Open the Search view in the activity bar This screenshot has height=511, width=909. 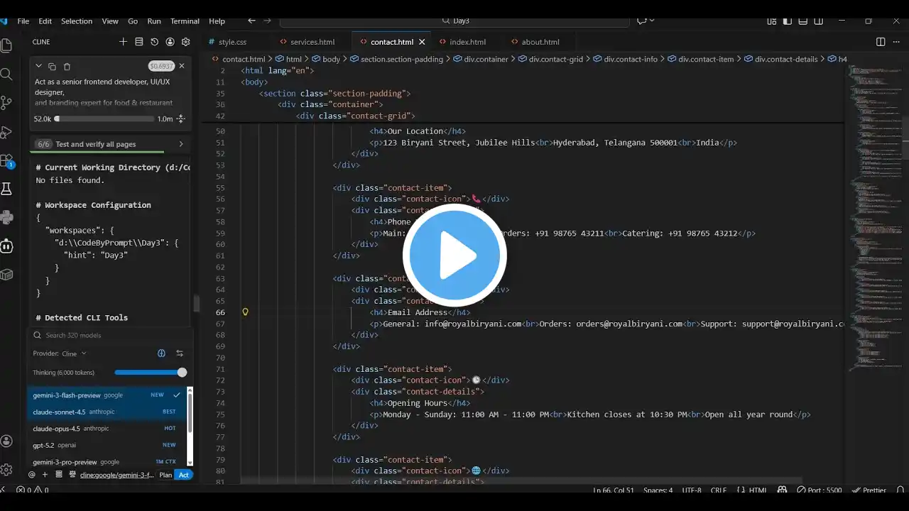[x=6, y=75]
